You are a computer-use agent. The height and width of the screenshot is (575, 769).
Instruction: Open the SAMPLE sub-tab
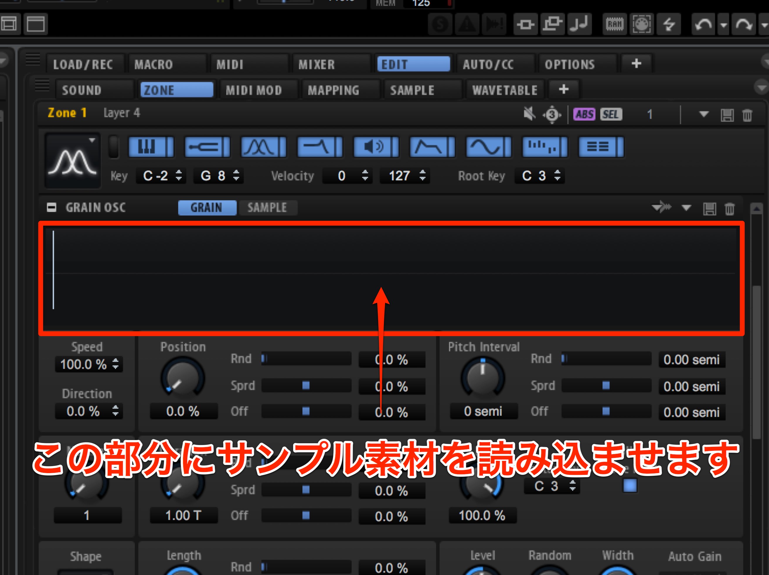pyautogui.click(x=423, y=90)
